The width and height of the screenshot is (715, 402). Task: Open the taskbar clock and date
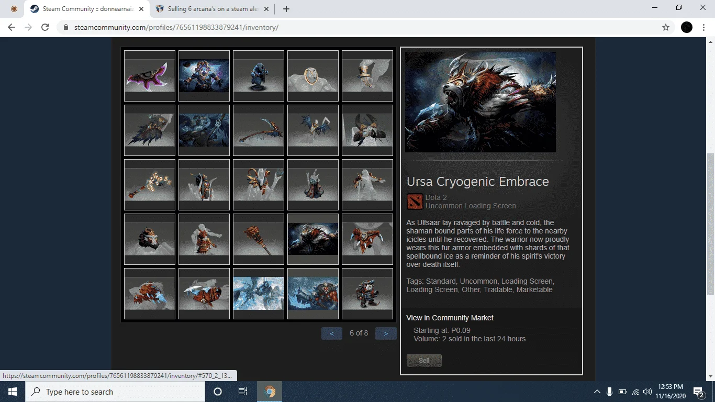pos(671,392)
